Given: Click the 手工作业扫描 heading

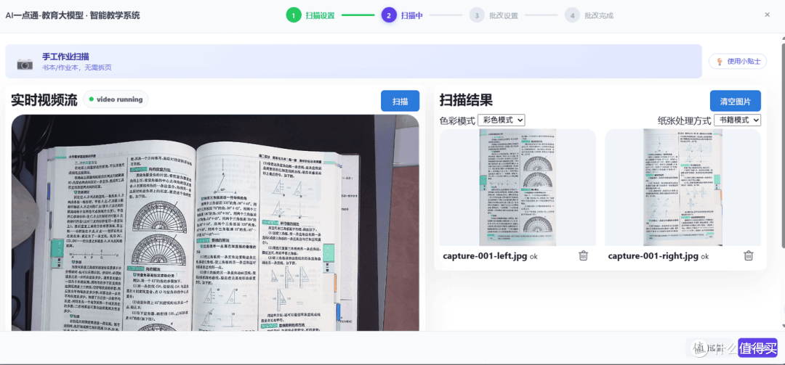Looking at the screenshot, I should [x=65, y=57].
